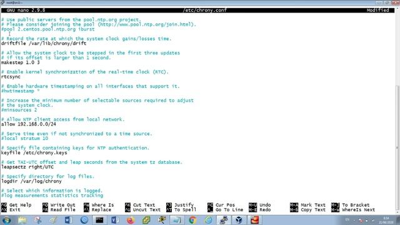Click the pool.ntp.org join URL comment
Screen dimensions: 400x225
(x=99, y=24)
